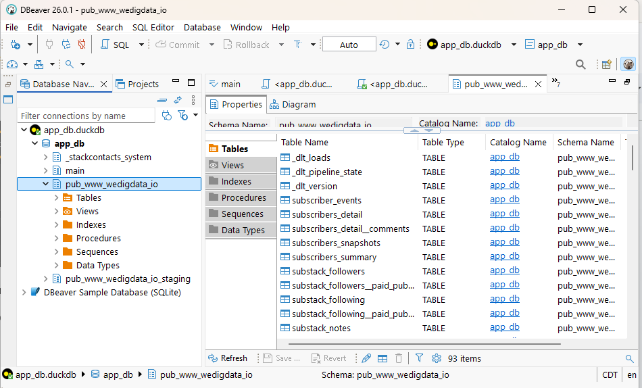
Task: Open the dashboard gauge icon
Action: 12,64
